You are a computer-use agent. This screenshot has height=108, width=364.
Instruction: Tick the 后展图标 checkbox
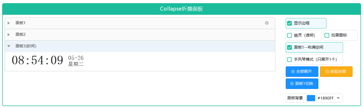point(327,35)
